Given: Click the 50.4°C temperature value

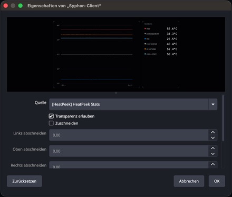Looking at the screenshot, I should click(x=172, y=54).
